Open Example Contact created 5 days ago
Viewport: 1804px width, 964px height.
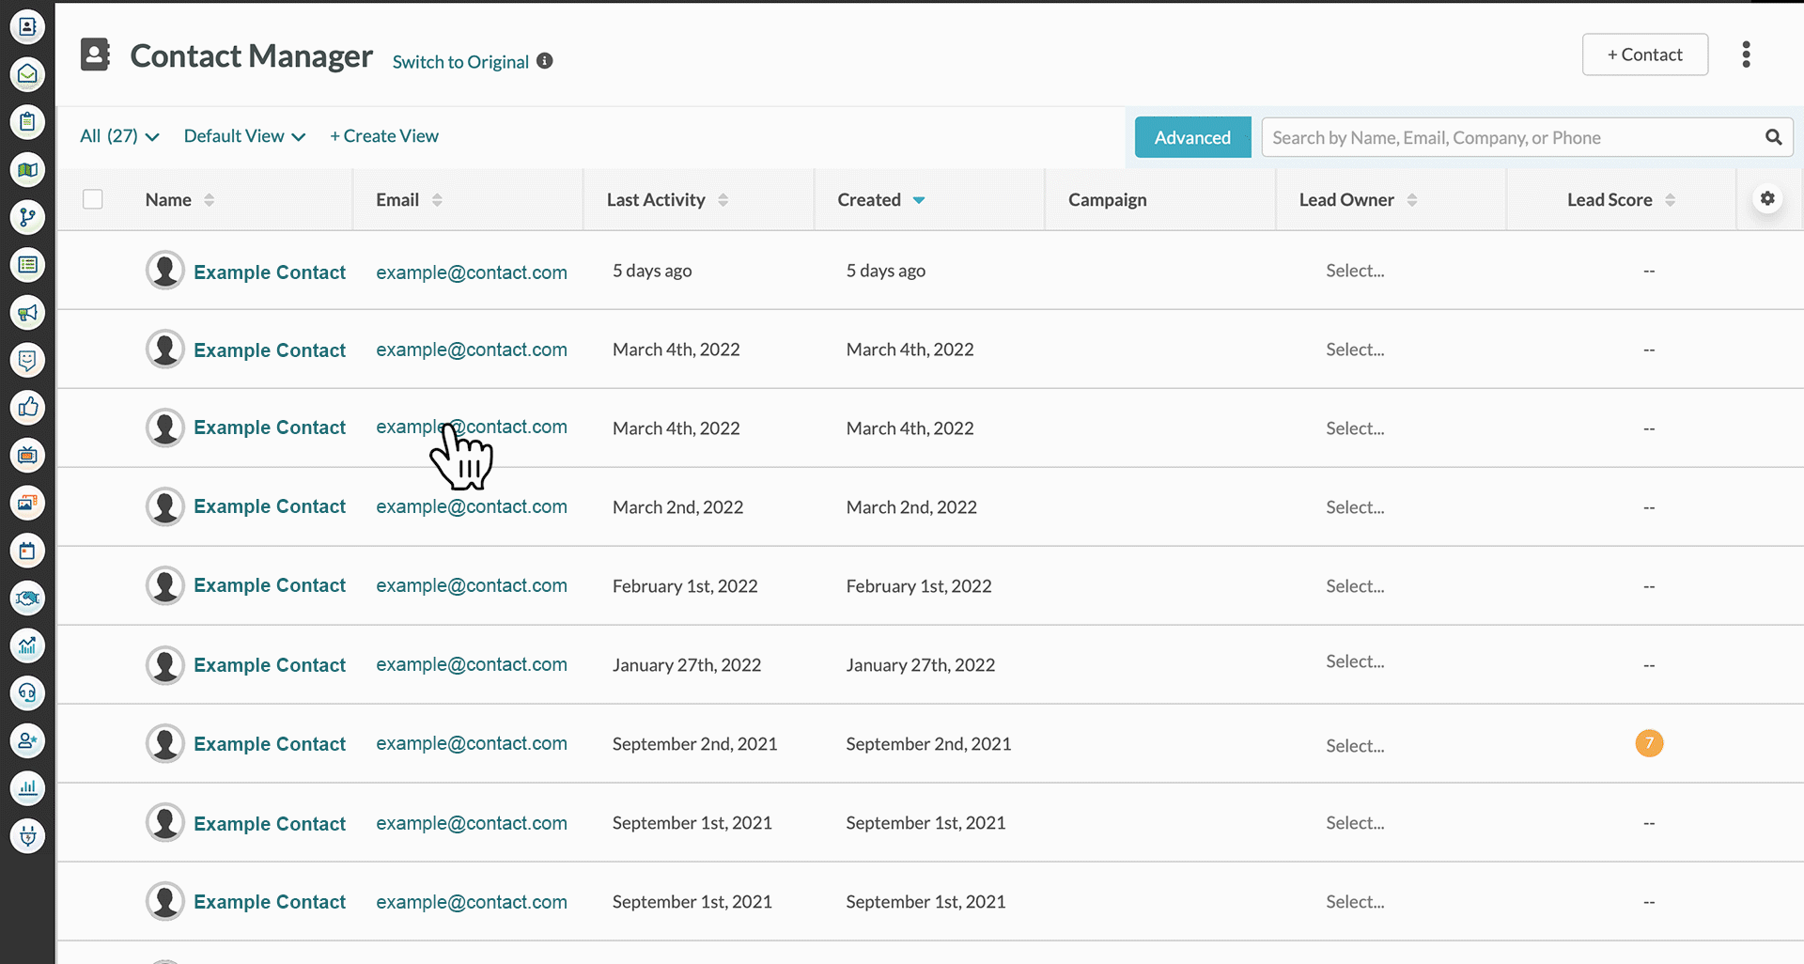270,272
